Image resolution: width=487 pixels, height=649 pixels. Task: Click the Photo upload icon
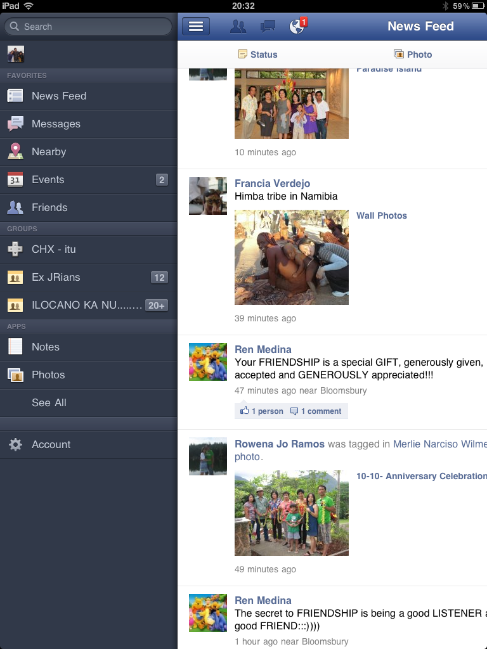(398, 55)
